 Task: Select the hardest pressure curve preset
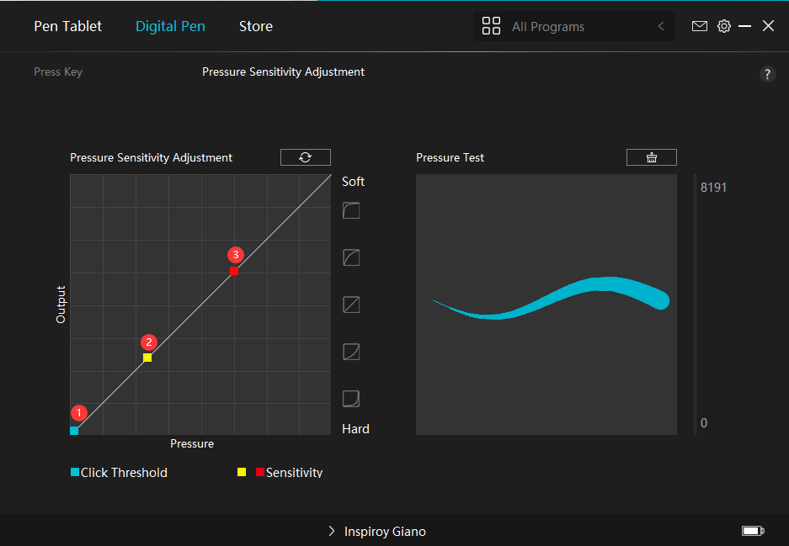[x=351, y=399]
